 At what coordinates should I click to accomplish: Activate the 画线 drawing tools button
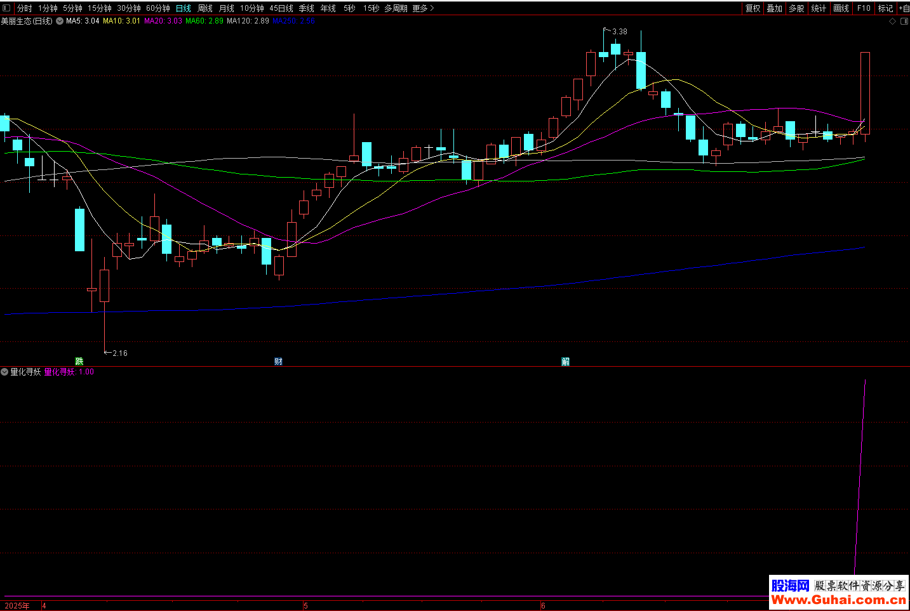tap(841, 8)
